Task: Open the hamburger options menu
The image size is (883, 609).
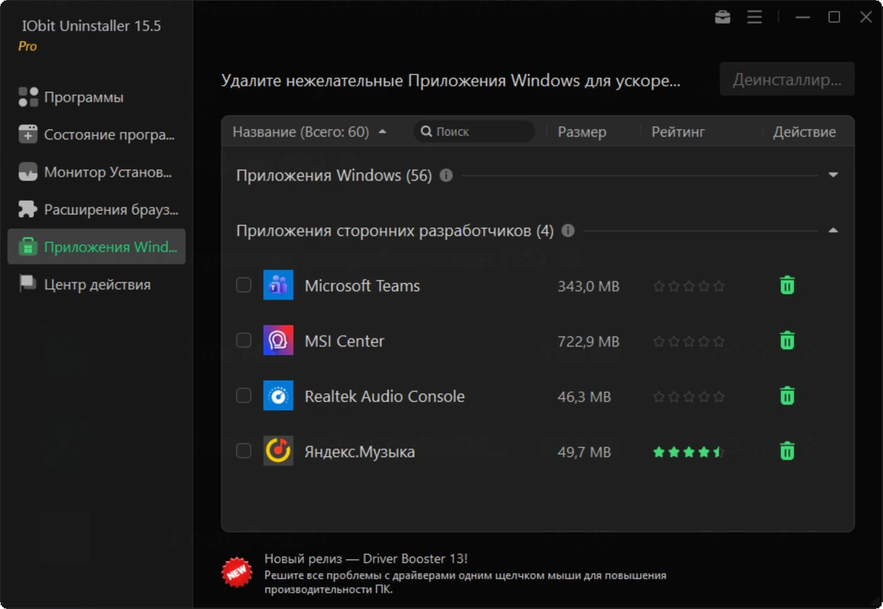Action: 754,17
